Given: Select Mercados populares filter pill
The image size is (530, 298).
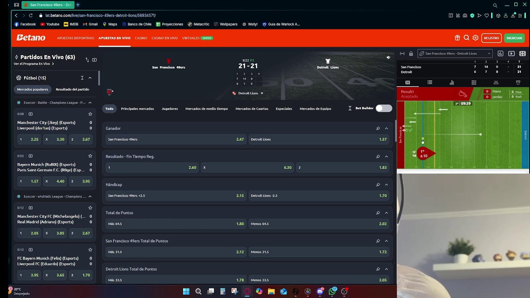Looking at the screenshot, I should [x=33, y=89].
